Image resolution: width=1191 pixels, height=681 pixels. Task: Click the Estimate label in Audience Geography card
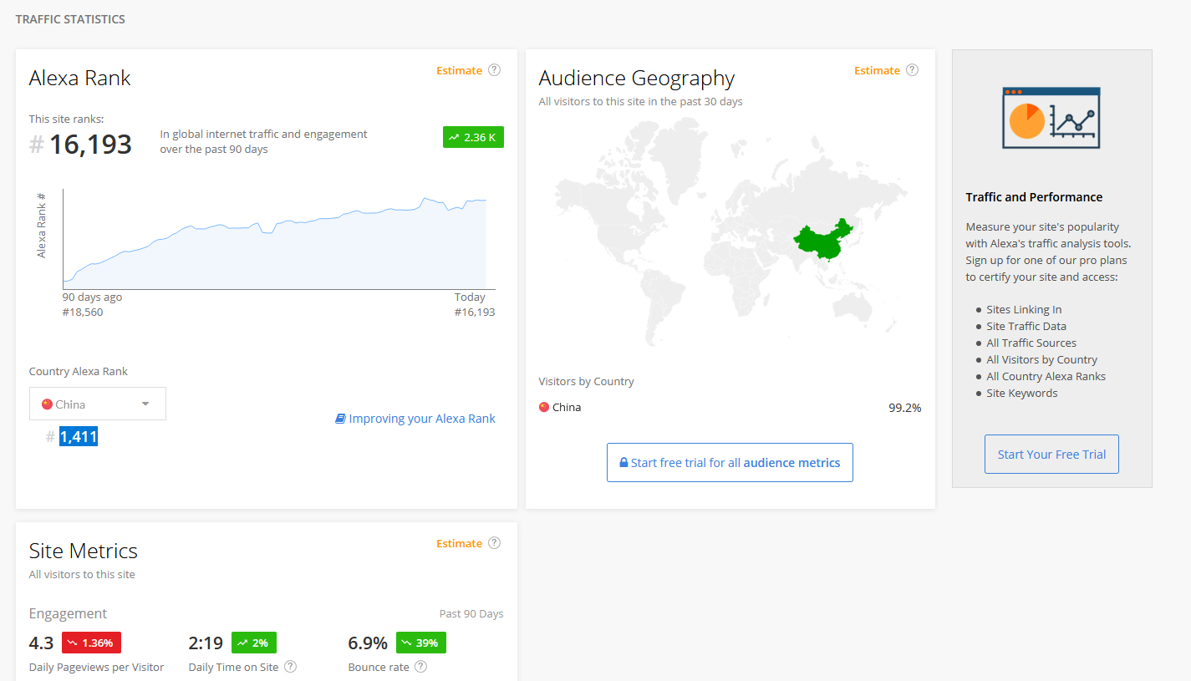[x=877, y=70]
